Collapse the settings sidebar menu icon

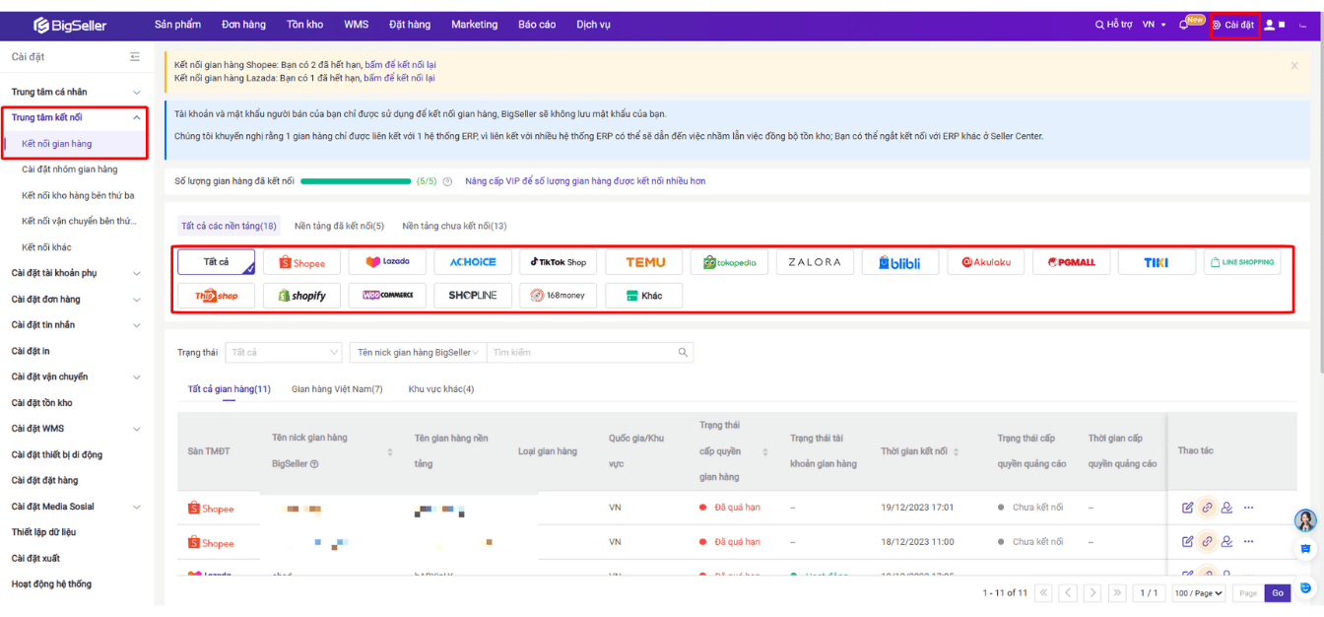coord(135,57)
